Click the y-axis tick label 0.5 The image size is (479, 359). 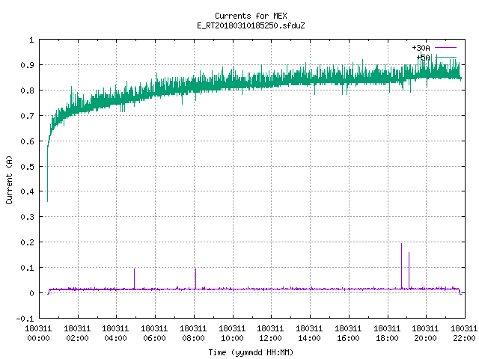point(27,167)
